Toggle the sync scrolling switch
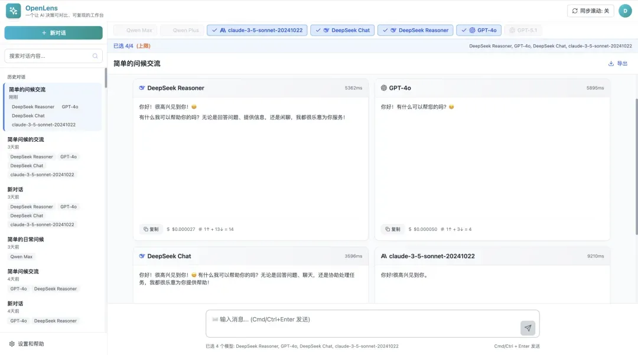The width and height of the screenshot is (638, 355). tap(590, 11)
